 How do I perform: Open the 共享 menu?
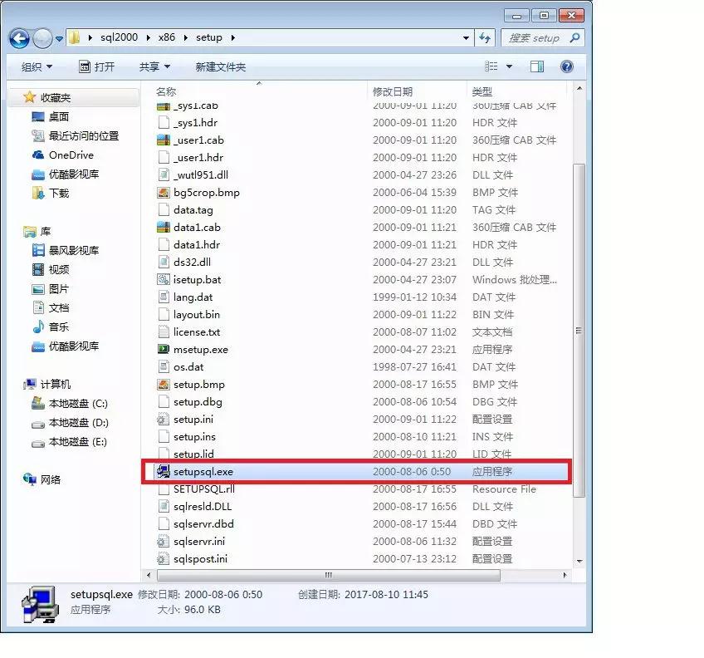154,67
